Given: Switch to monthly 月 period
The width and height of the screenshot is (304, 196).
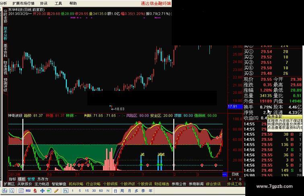Looking at the screenshot, I should [x=129, y=191].
